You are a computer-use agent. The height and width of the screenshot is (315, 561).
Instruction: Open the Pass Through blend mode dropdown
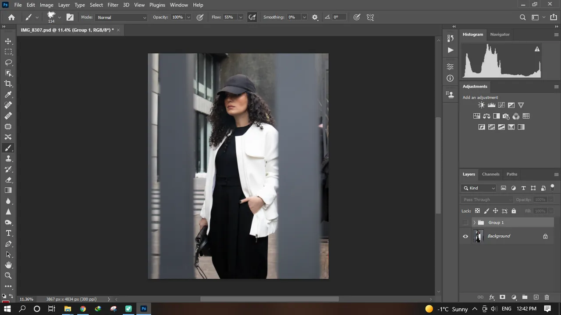(487, 199)
